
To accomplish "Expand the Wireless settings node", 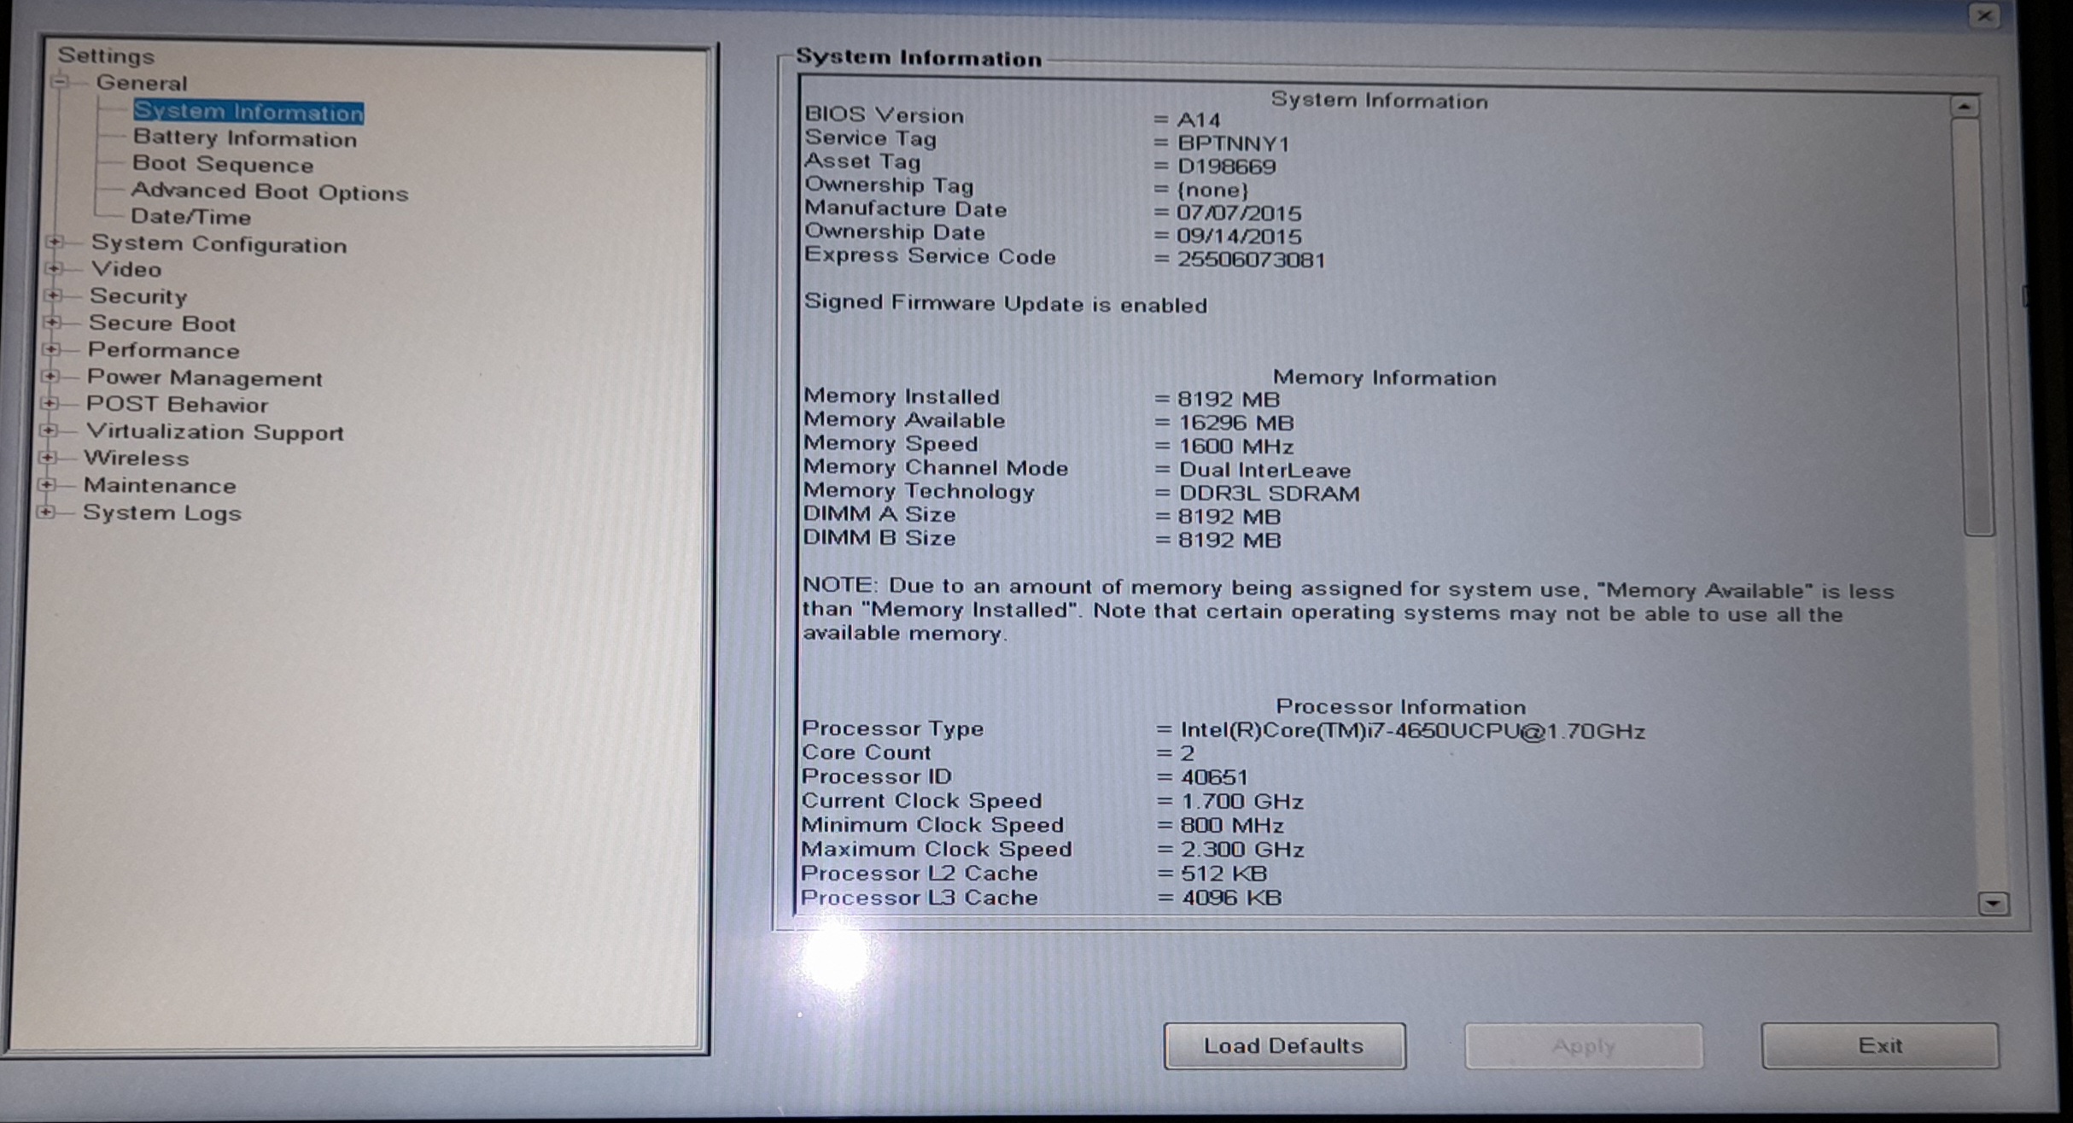I will click(x=49, y=458).
